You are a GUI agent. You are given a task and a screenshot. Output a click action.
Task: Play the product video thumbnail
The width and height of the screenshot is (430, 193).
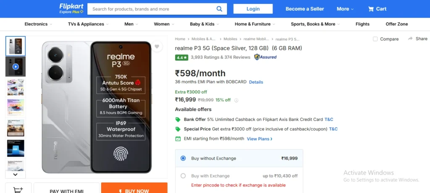pyautogui.click(x=16, y=67)
